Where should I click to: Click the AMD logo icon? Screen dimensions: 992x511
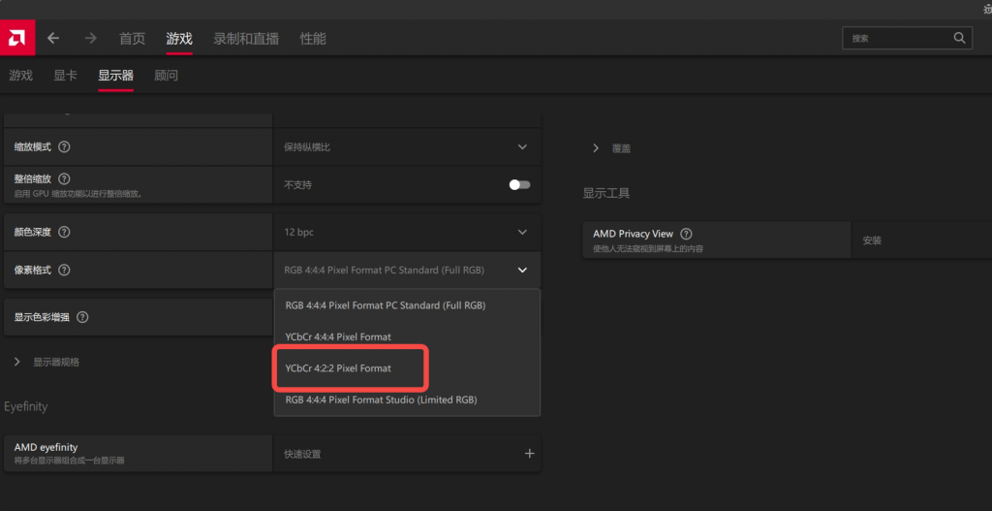click(17, 38)
